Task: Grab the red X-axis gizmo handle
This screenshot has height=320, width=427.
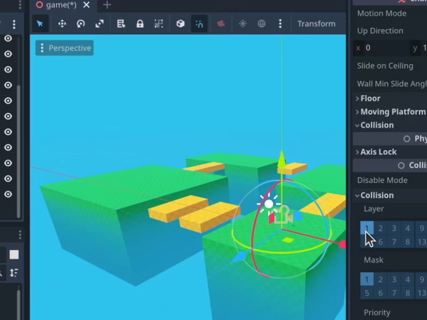Action: [342, 245]
